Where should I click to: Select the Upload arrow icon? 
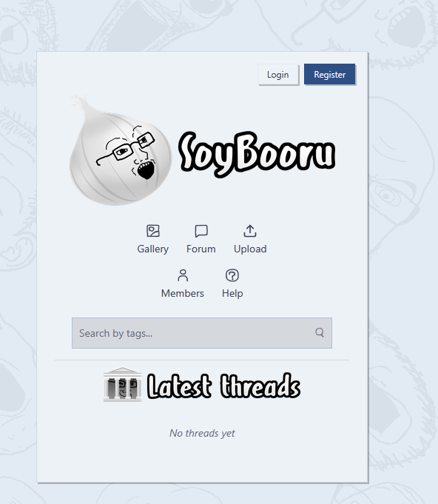(250, 231)
